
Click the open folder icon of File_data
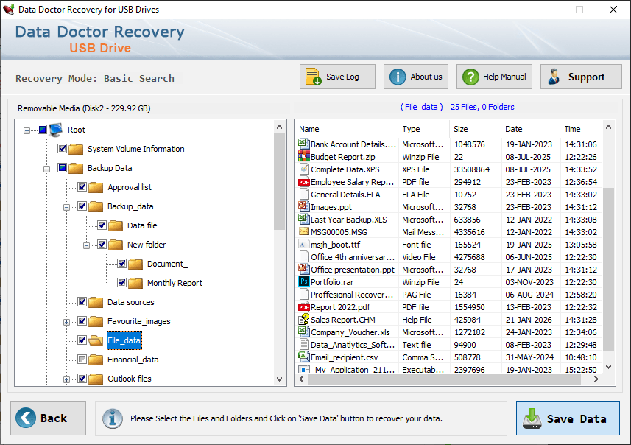[x=96, y=340]
